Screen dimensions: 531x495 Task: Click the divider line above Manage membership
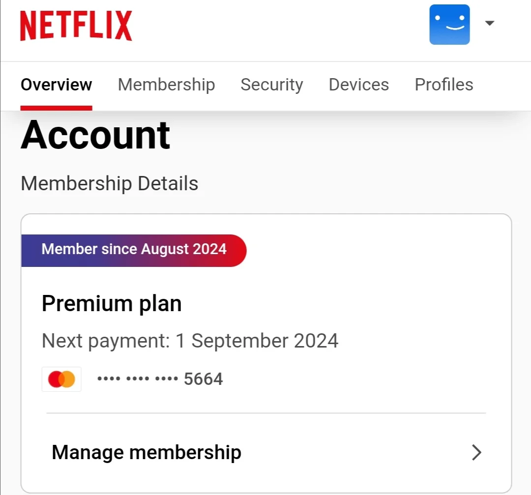(x=266, y=413)
